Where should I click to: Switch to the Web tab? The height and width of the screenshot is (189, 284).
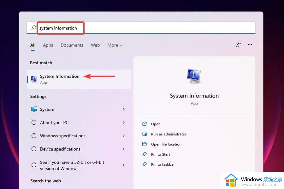click(x=95, y=45)
